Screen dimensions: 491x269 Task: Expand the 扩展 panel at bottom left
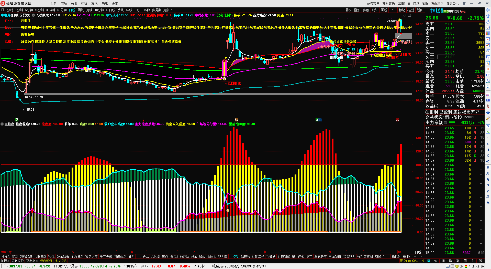[5, 261]
